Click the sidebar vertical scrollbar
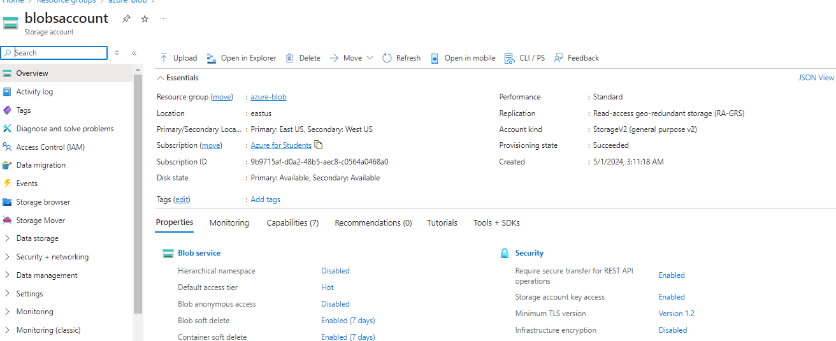The image size is (836, 341). click(x=138, y=194)
